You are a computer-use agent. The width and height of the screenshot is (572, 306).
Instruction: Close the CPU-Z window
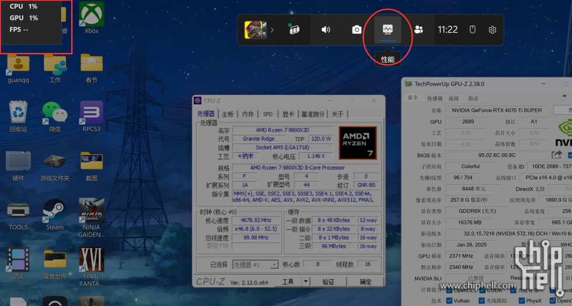[x=374, y=100]
